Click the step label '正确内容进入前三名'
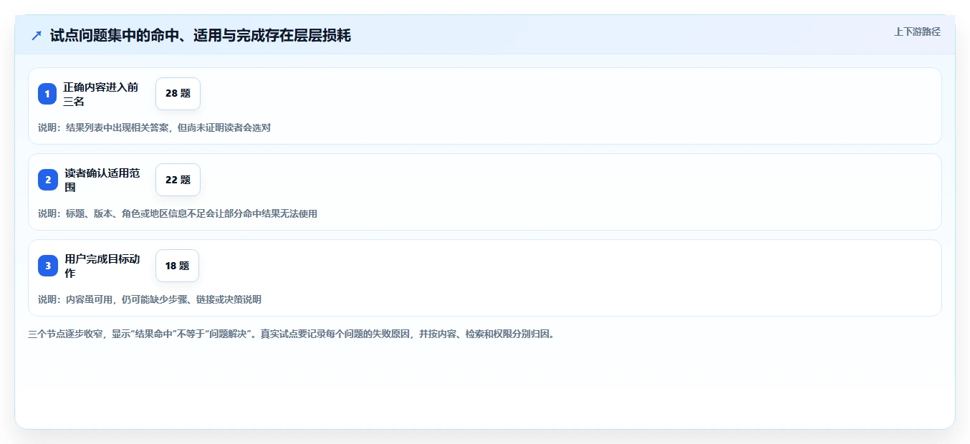 [x=101, y=94]
